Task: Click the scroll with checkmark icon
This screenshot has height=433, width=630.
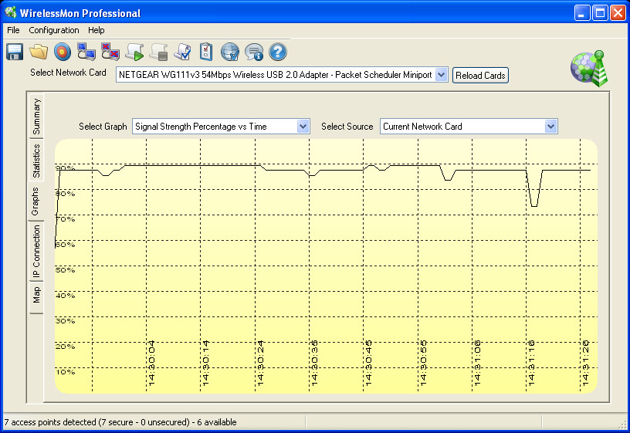Action: tap(182, 52)
